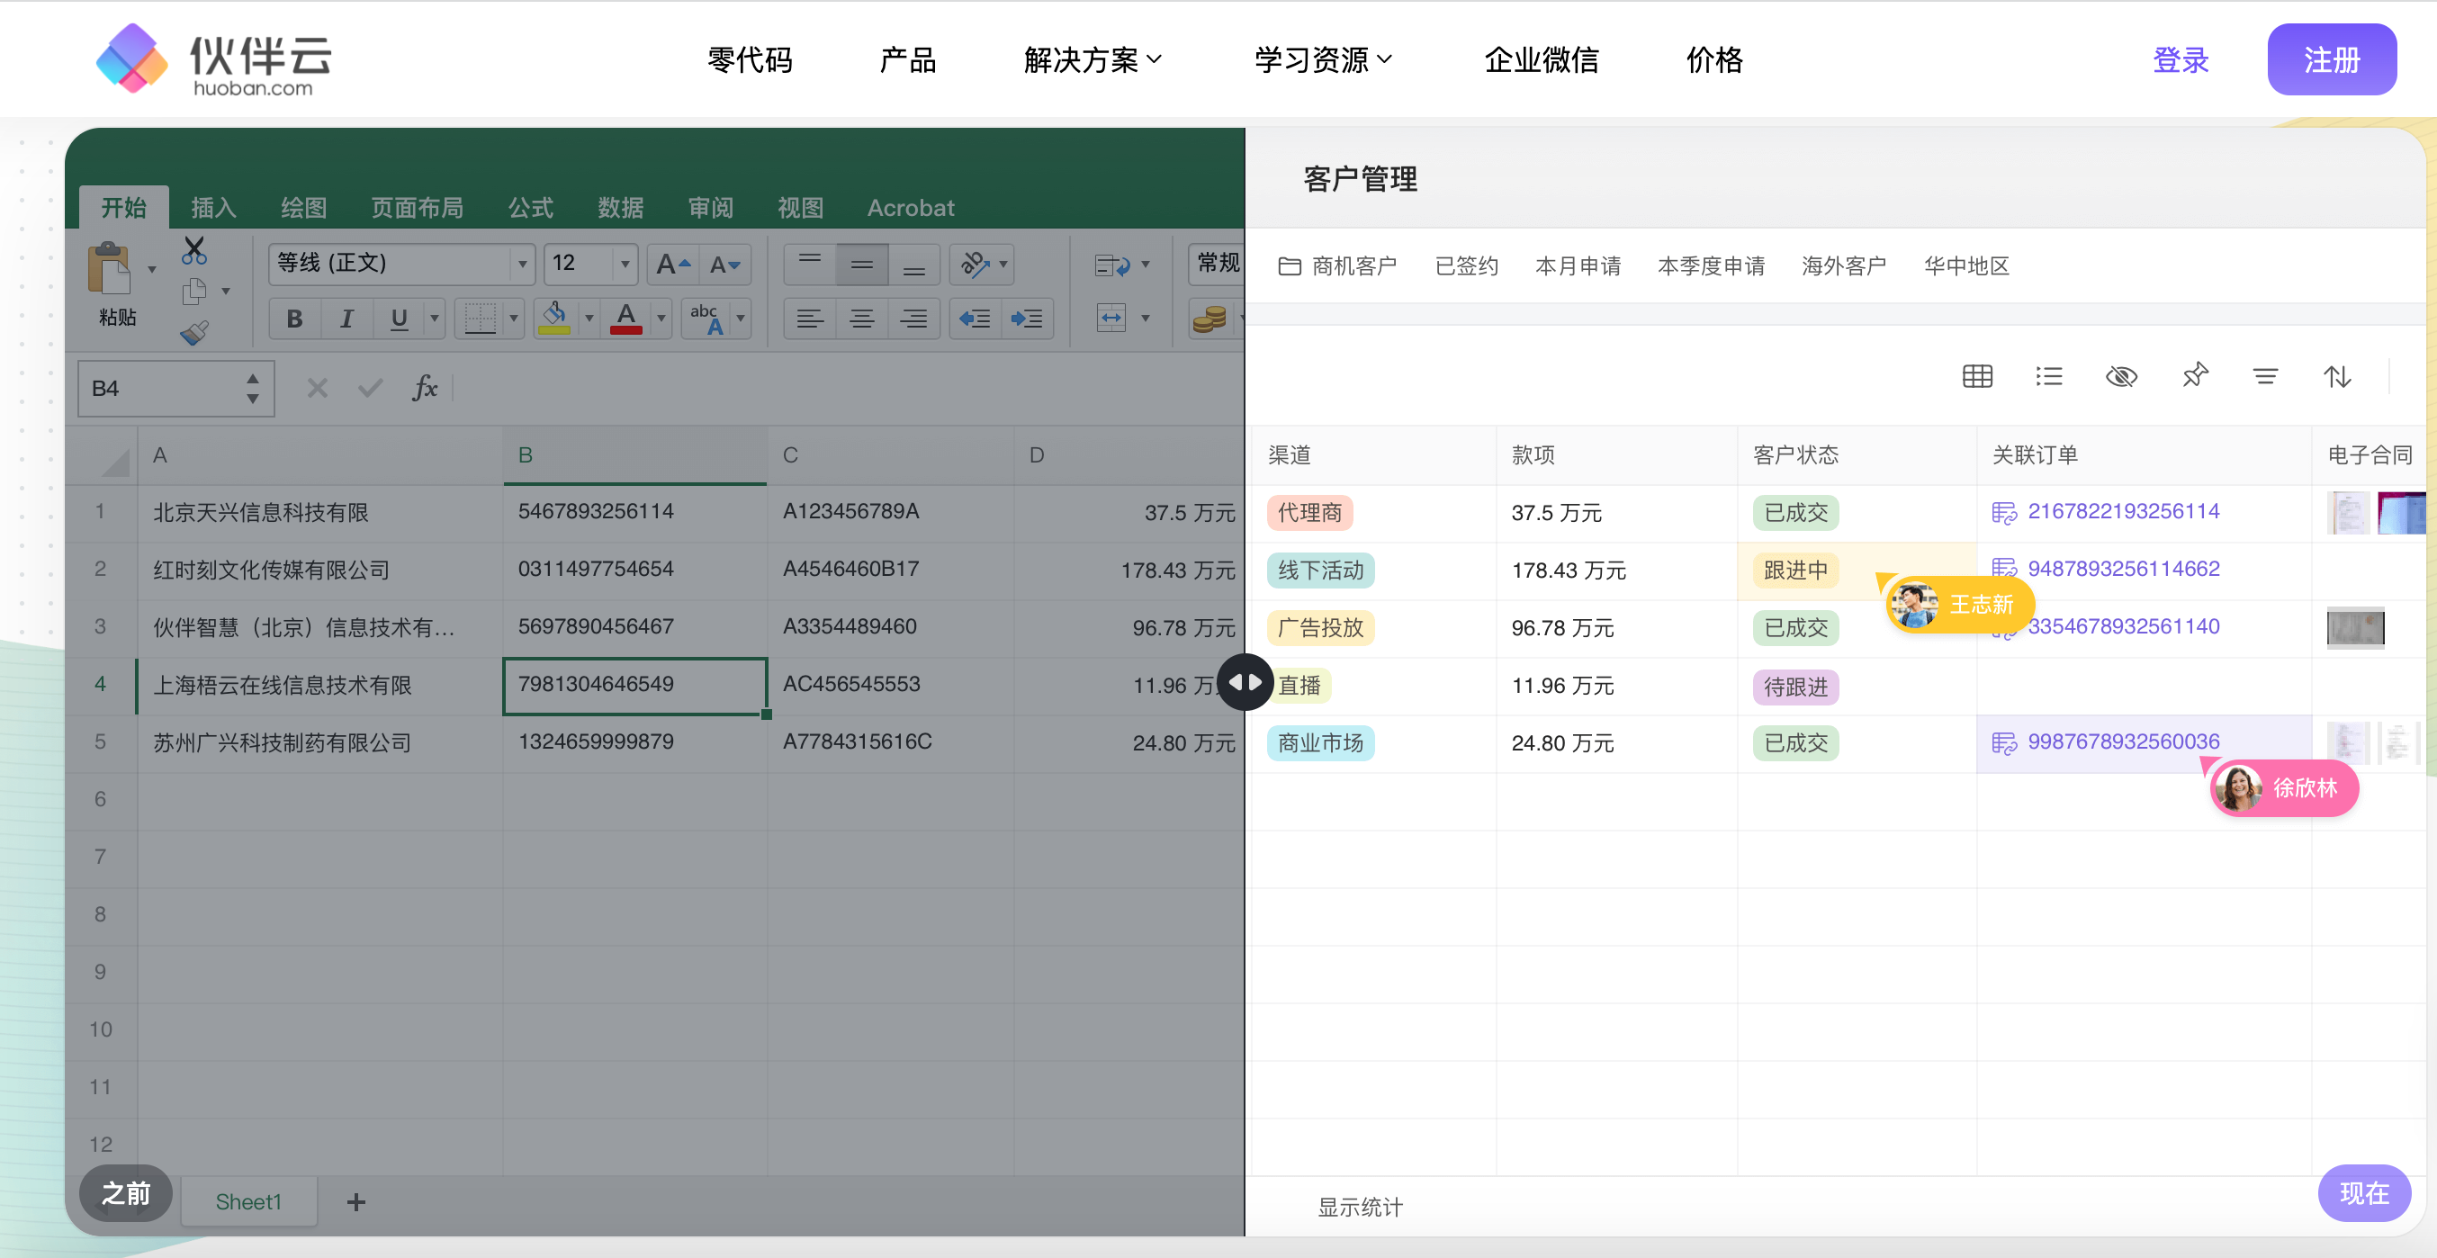Click the 登录 link
The image size is (2437, 1258).
coord(2181,59)
